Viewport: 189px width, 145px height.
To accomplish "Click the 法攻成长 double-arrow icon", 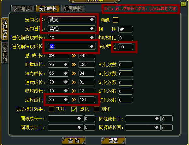I will coord(74,100).
